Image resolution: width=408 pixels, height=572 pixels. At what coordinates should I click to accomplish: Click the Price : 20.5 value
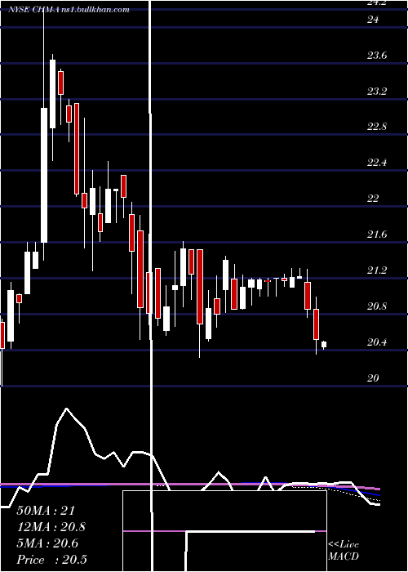tap(51, 560)
